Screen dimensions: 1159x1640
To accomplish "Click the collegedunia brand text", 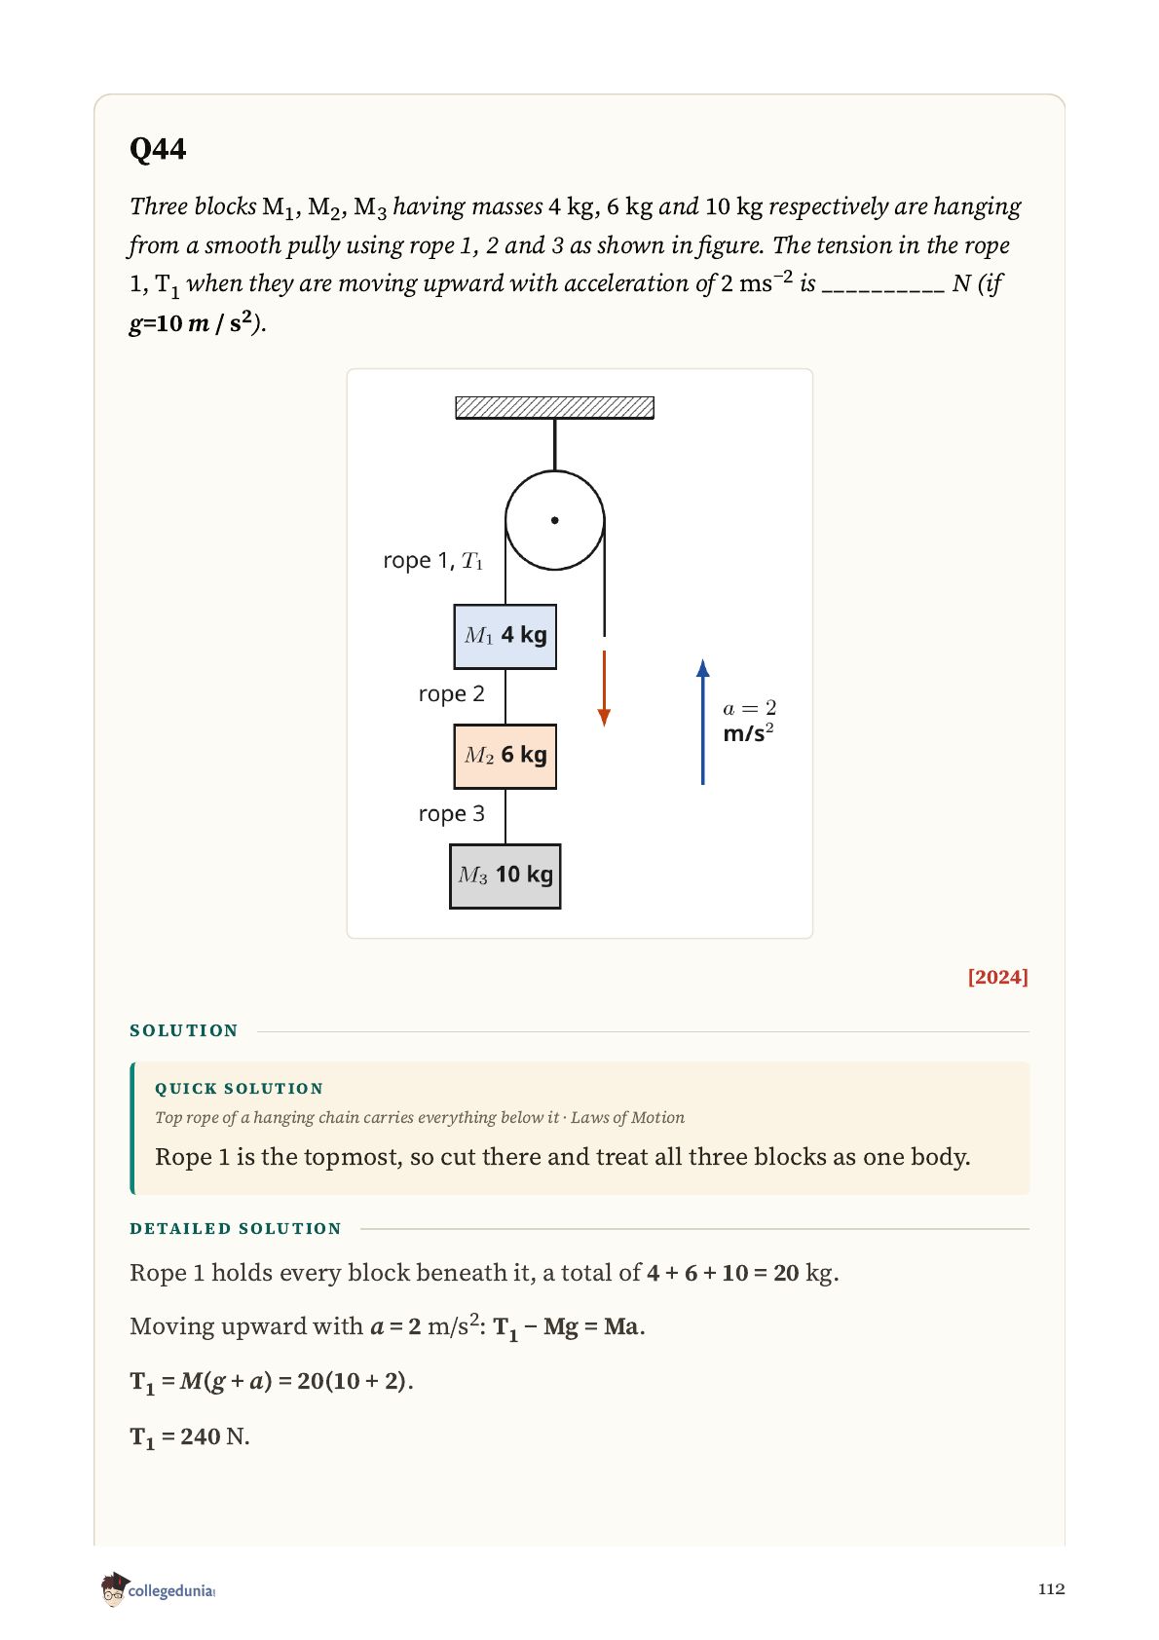I will click(171, 1590).
